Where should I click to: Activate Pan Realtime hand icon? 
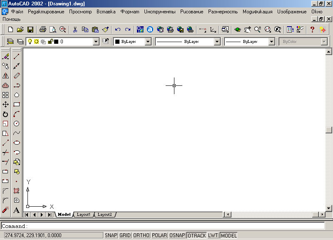(247, 29)
